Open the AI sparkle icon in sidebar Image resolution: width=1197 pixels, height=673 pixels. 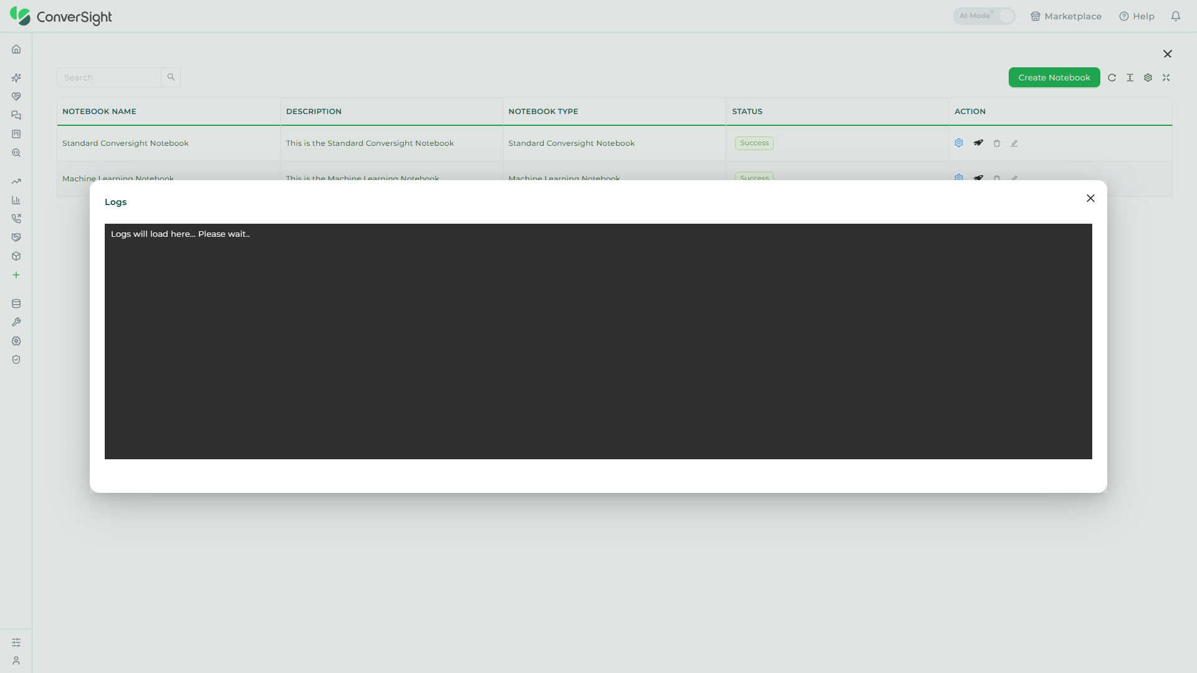coord(16,78)
